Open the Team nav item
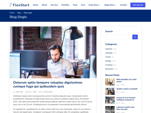The image size is (151, 113). click(75, 5)
